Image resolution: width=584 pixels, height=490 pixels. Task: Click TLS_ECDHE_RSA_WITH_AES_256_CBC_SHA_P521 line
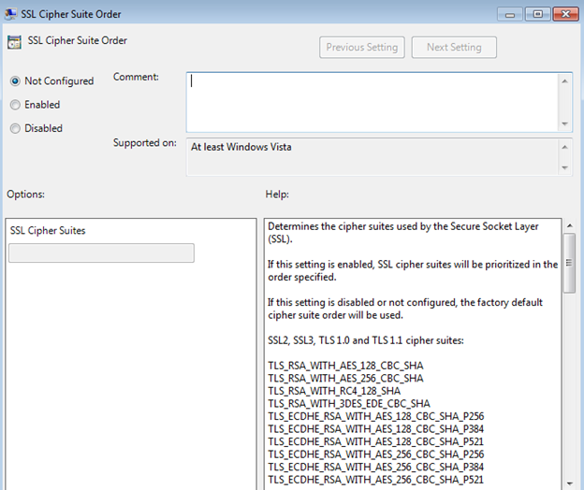pyautogui.click(x=376, y=480)
